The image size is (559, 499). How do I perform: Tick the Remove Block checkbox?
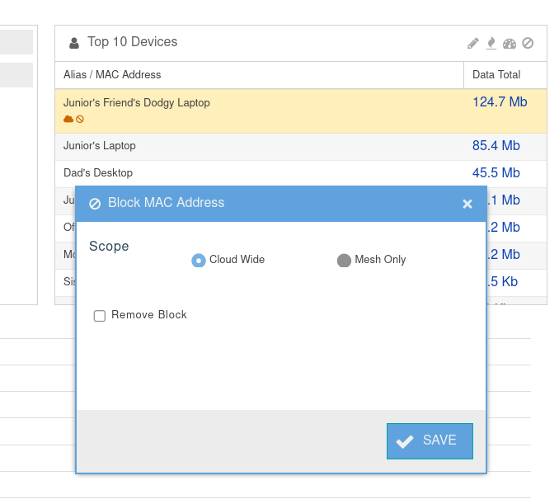coord(100,315)
